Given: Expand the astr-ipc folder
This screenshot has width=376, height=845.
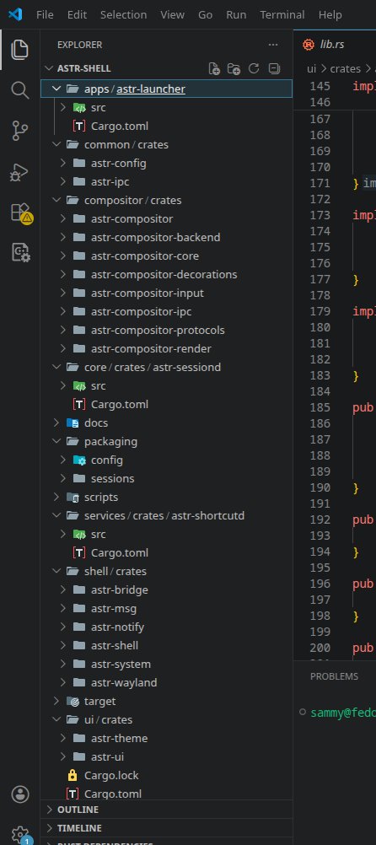Looking at the screenshot, I should coord(62,181).
